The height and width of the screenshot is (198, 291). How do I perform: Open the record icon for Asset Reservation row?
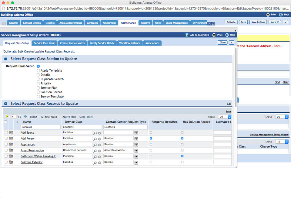tap(11, 150)
